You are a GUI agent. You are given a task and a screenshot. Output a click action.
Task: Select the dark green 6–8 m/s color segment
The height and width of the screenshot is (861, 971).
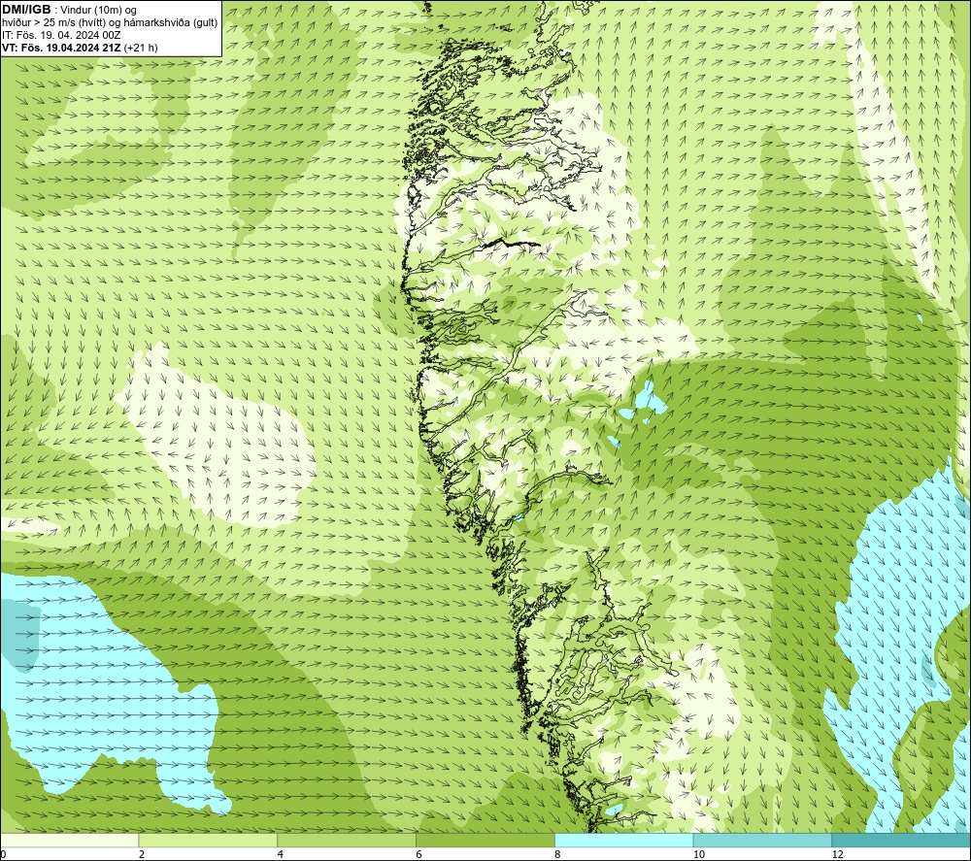[485, 840]
